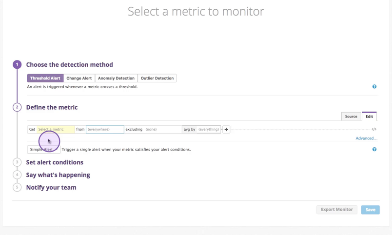This screenshot has height=235, width=392.
Task: Click the step 1 circle marker
Action: 17,64
